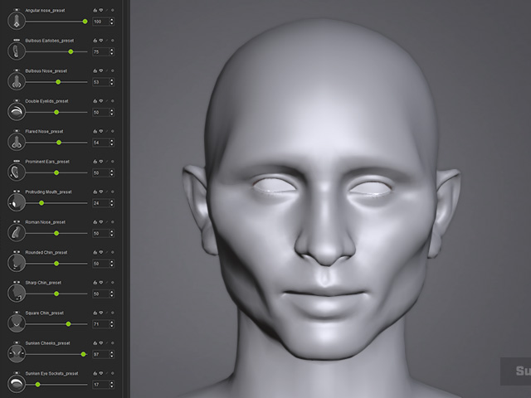This screenshot has width=531, height=398.
Task: Click the Bulbous Earlobes slider handle
Action: [71, 51]
